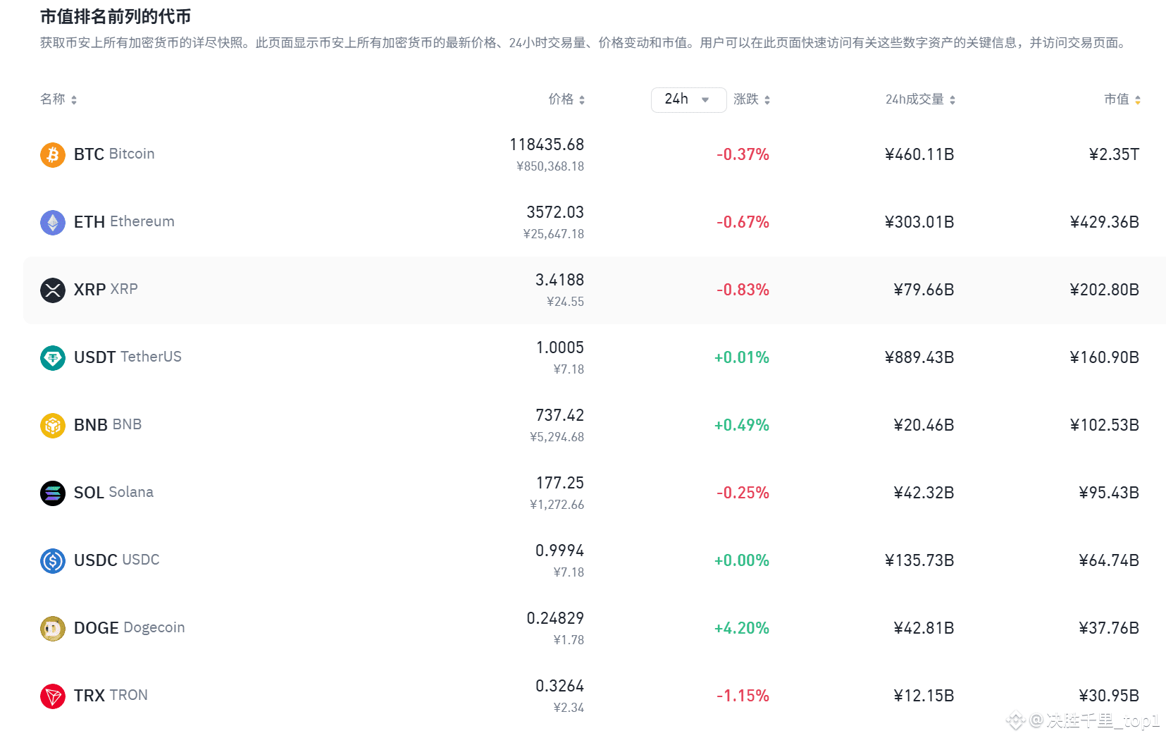The image size is (1166, 738).
Task: Click the TRON coin logo
Action: click(x=53, y=696)
